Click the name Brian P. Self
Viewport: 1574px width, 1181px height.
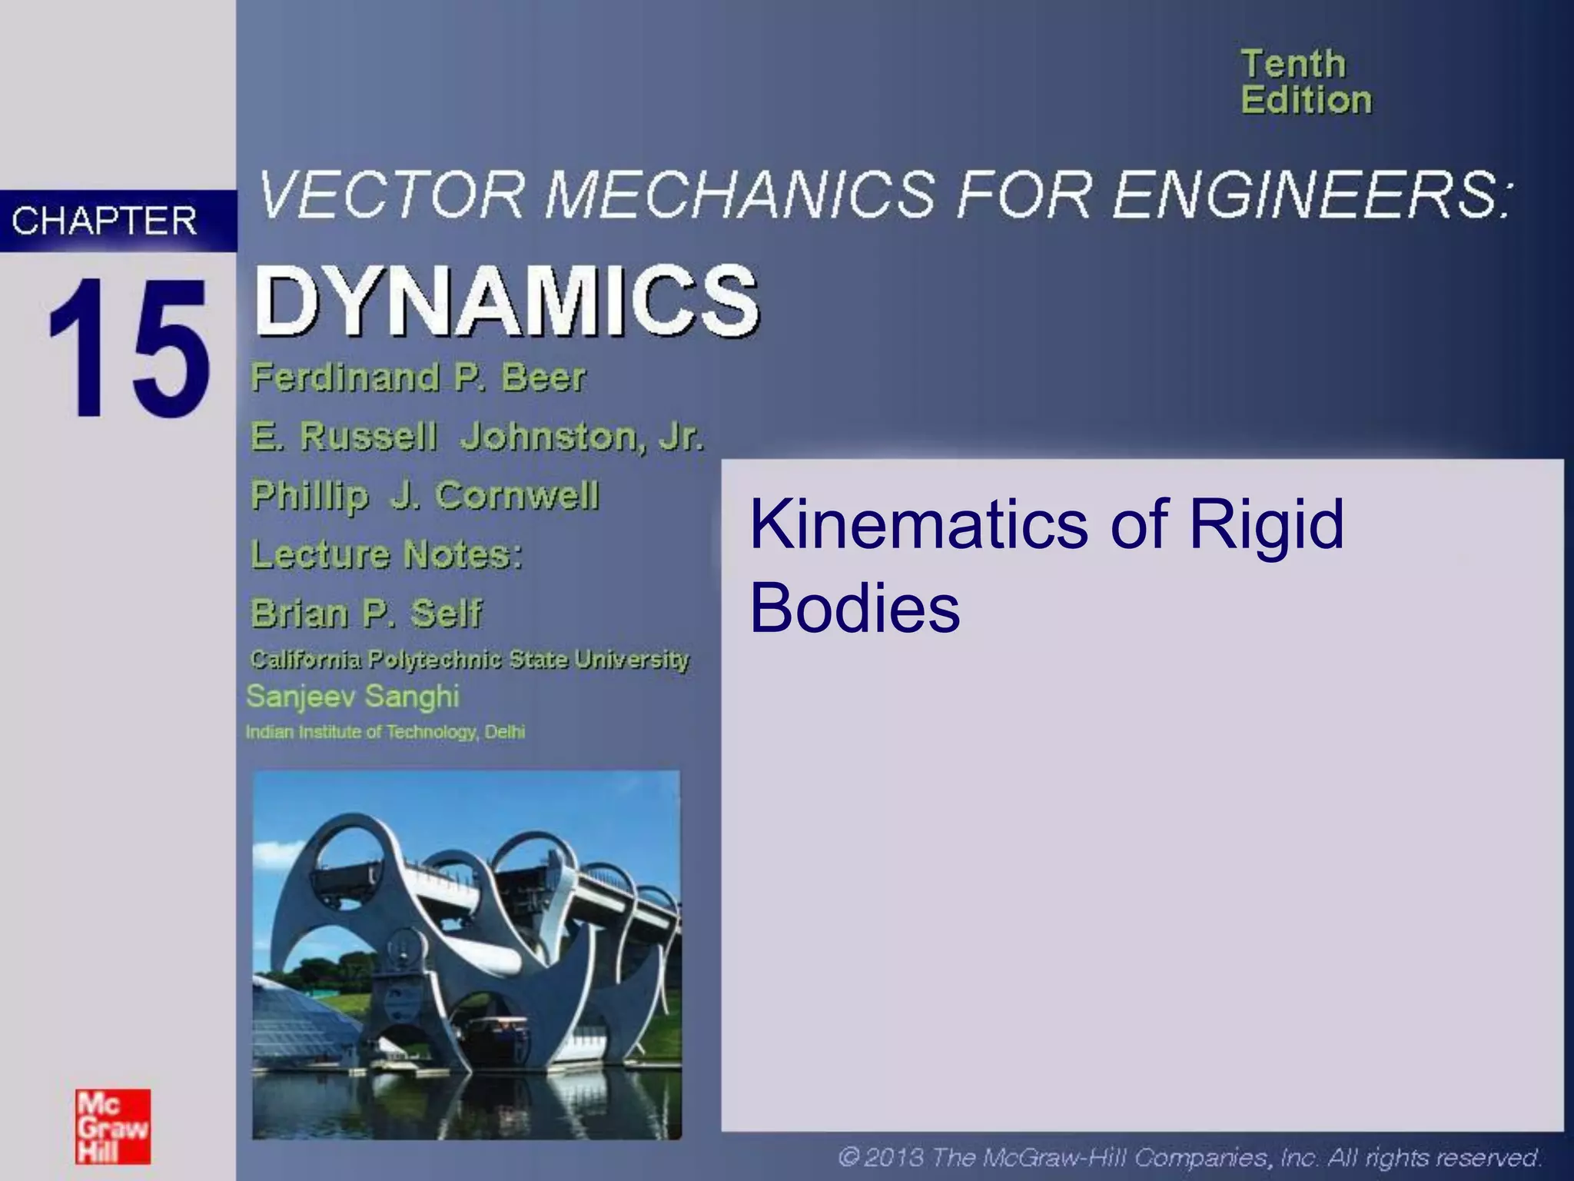coord(367,614)
